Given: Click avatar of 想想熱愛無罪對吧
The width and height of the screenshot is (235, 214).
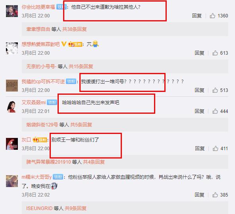Looking at the screenshot, I should [12, 48].
